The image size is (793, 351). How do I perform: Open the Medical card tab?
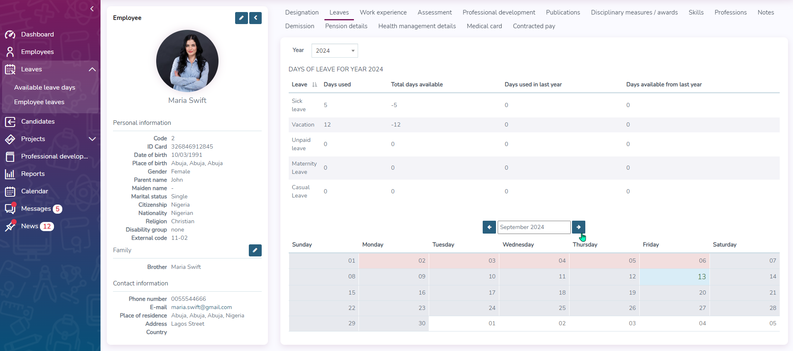point(484,26)
